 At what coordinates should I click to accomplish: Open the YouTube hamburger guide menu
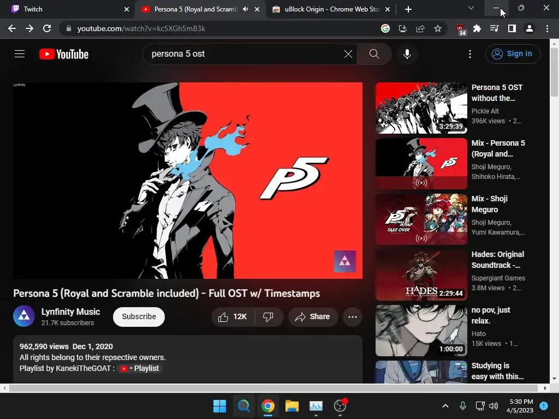click(x=20, y=54)
